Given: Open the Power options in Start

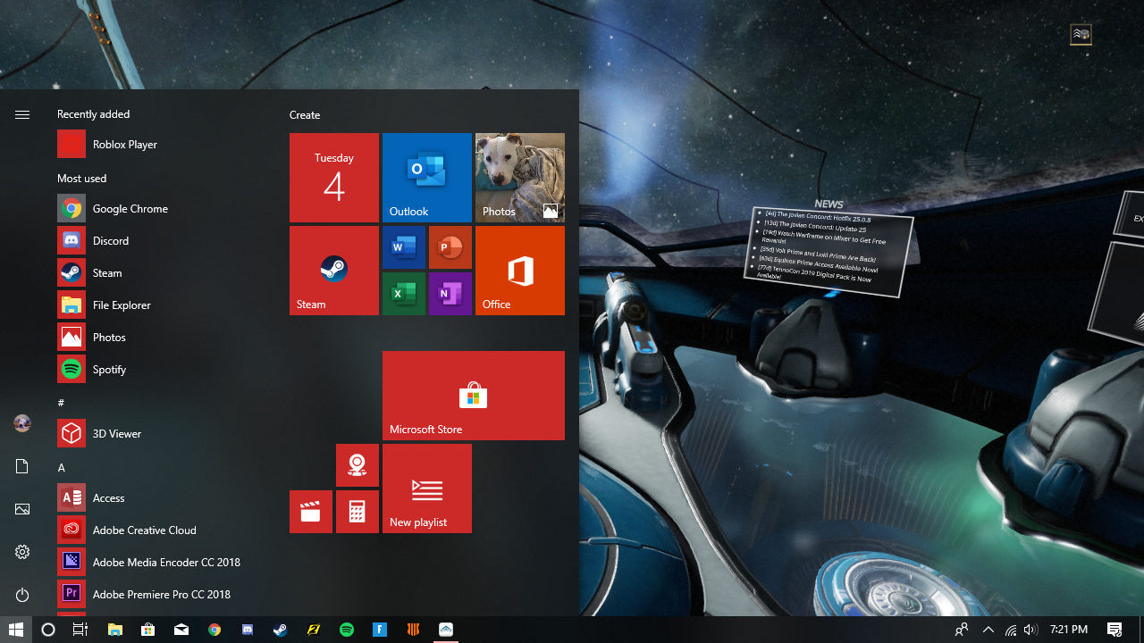Looking at the screenshot, I should pos(22,595).
